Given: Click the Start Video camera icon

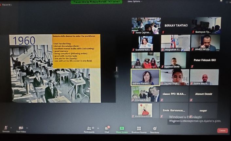Looking at the screenshot, I should 21,128.
